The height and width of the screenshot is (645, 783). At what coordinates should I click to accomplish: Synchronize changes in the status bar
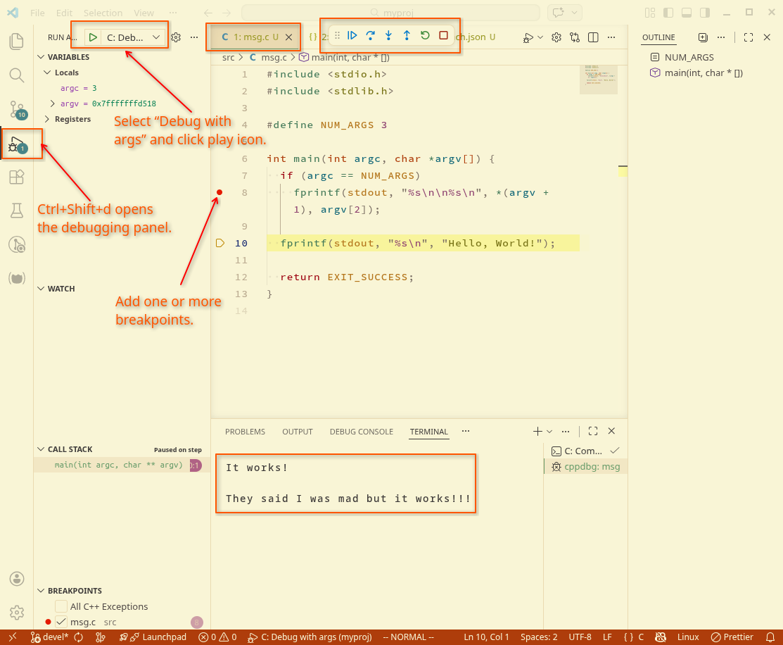pos(78,637)
